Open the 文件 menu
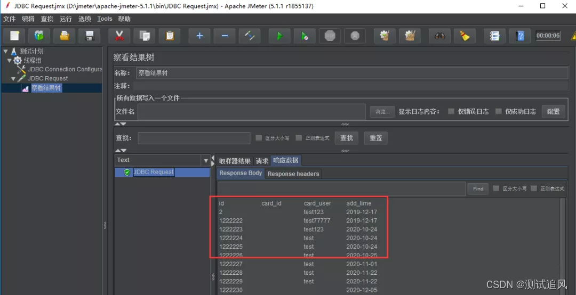Viewport: 576px width, 295px height. click(x=10, y=19)
